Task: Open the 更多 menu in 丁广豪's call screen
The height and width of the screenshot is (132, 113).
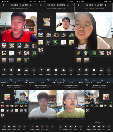Action: point(34,70)
